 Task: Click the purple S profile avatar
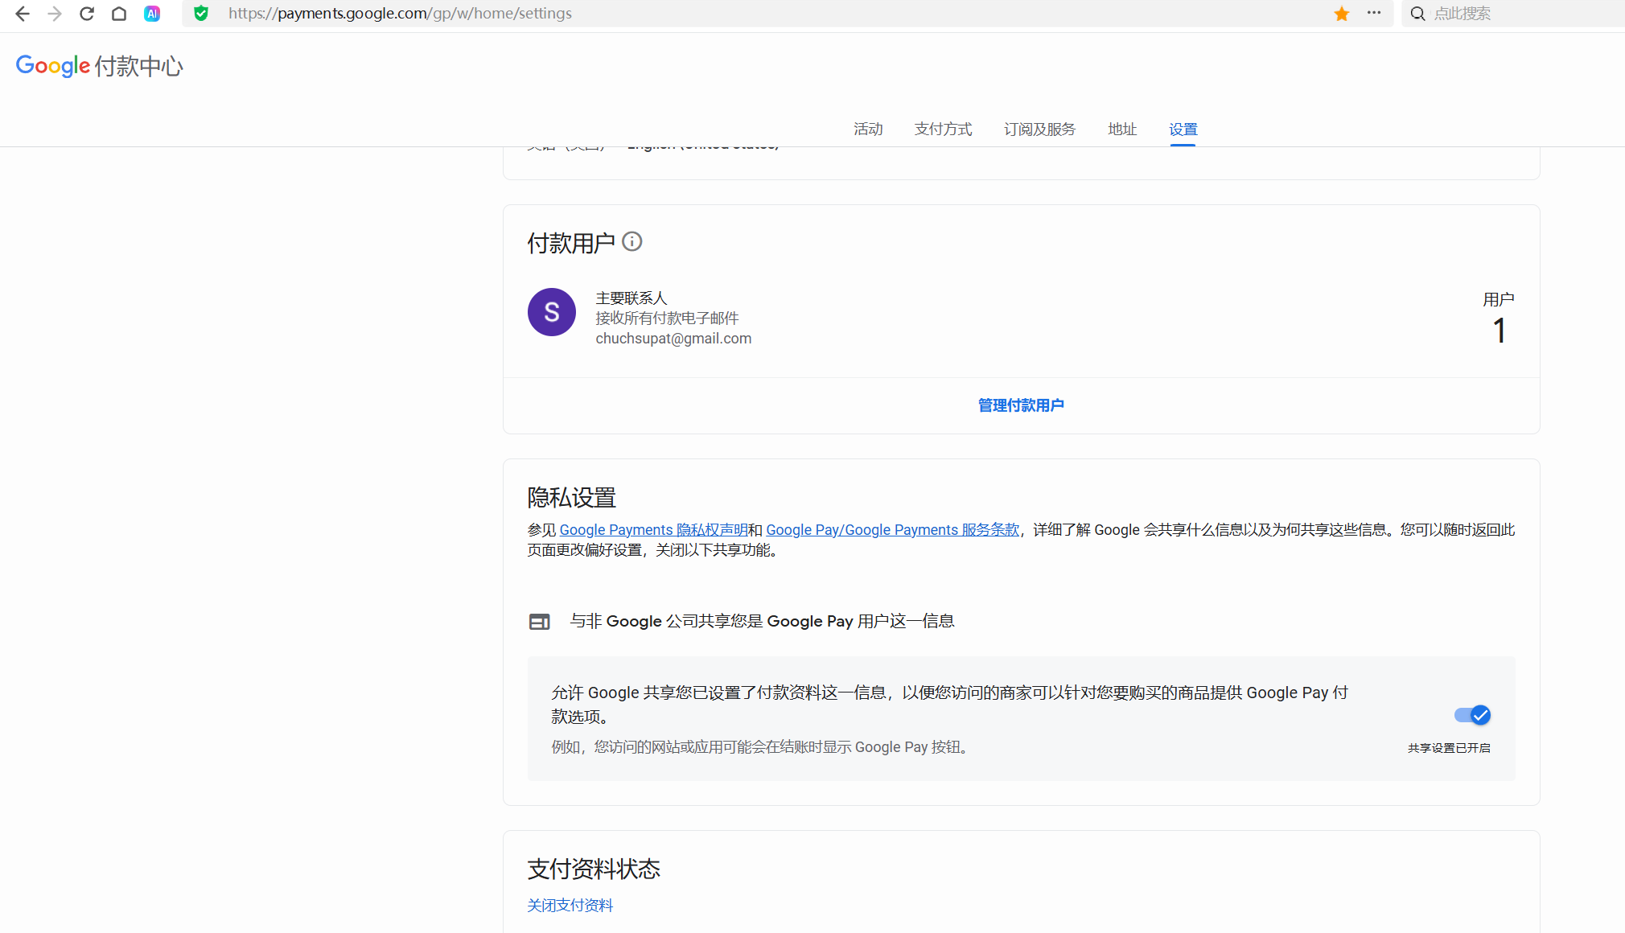pyautogui.click(x=551, y=312)
